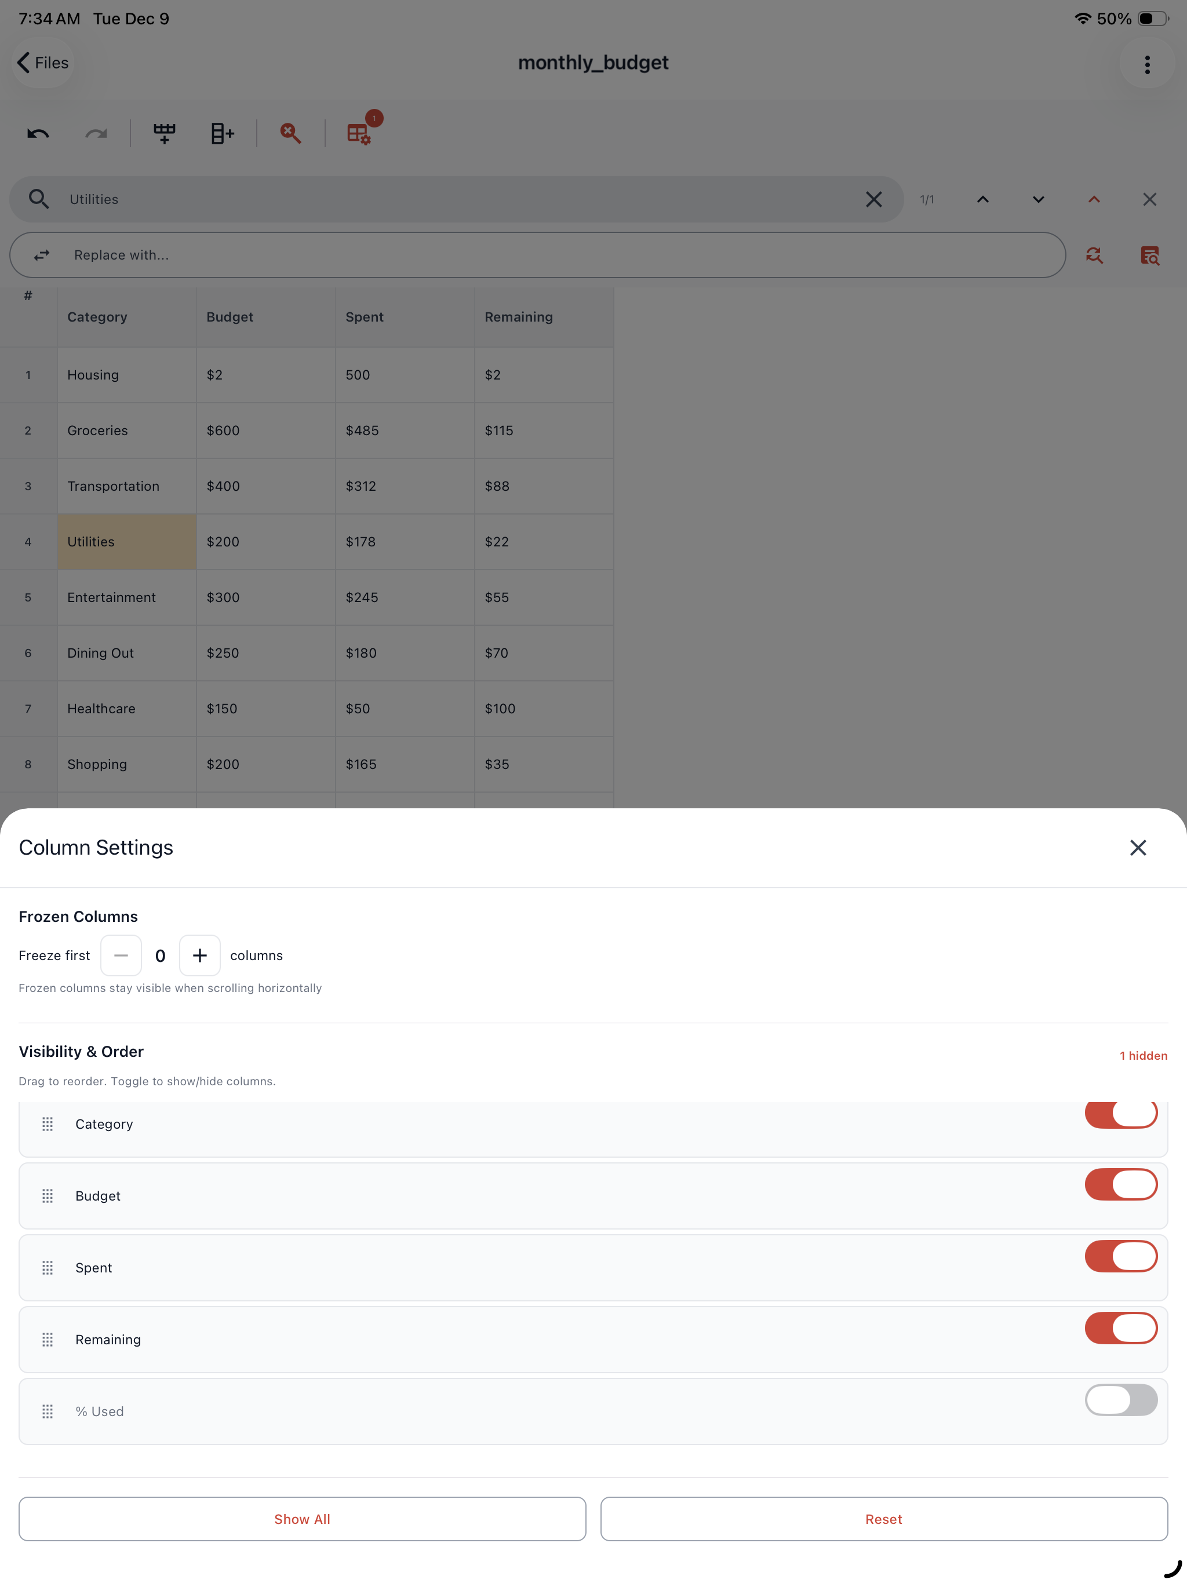The height and width of the screenshot is (1583, 1187).
Task: Select row number 4 header
Action: (x=28, y=542)
